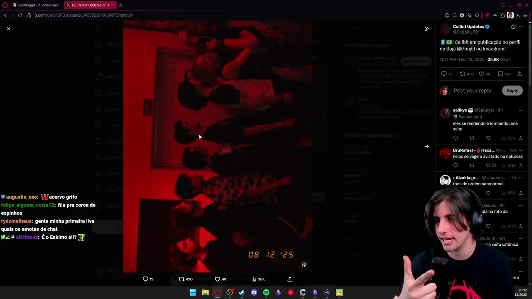Close the photo viewer with the X icon

(8, 29)
